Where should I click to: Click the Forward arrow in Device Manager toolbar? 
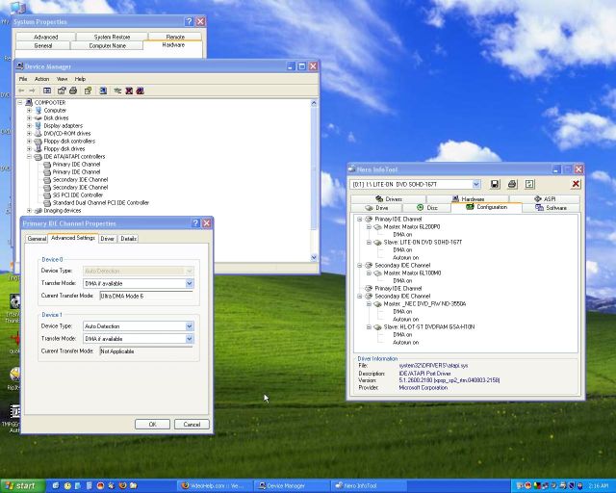pyautogui.click(x=32, y=91)
